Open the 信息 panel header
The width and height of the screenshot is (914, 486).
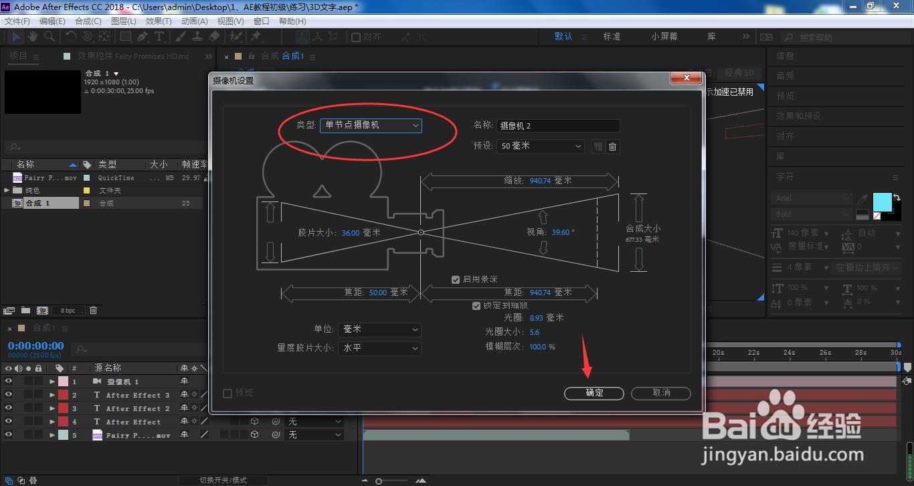(x=785, y=56)
